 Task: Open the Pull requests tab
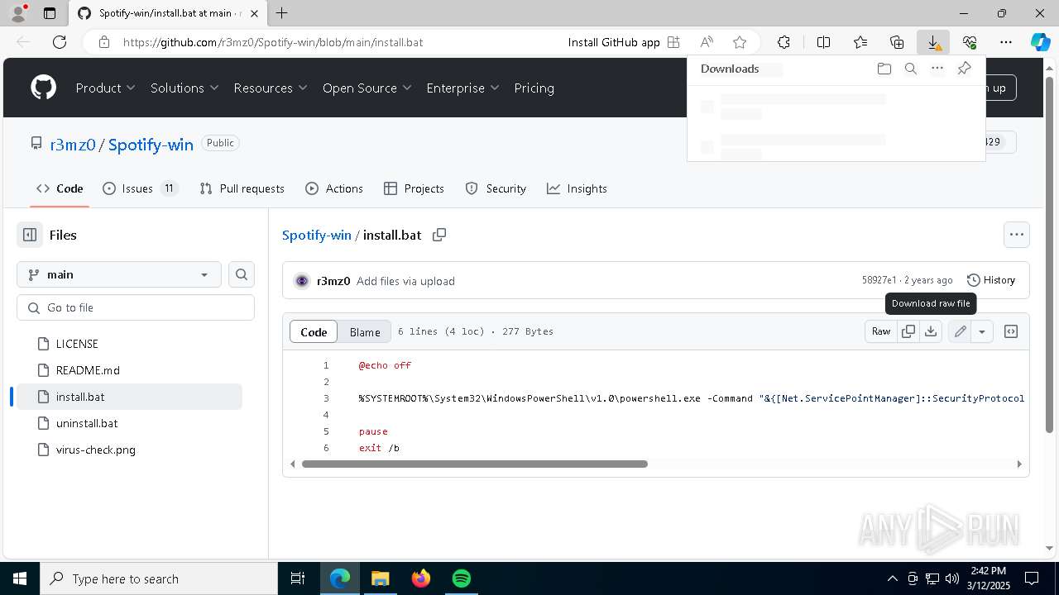pyautogui.click(x=242, y=188)
